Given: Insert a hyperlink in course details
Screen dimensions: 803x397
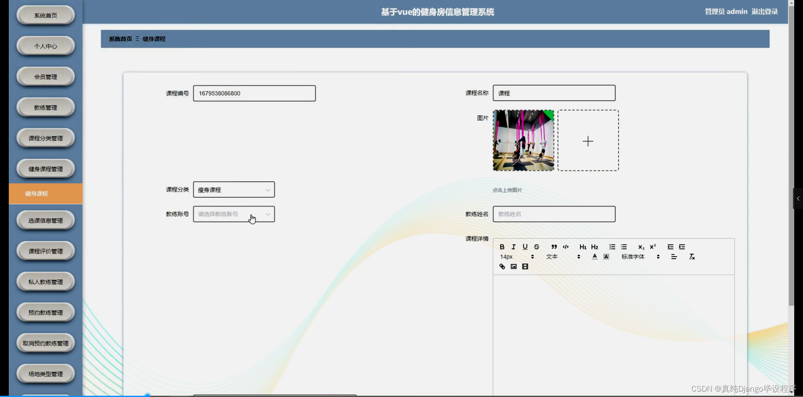Looking at the screenshot, I should (x=502, y=267).
